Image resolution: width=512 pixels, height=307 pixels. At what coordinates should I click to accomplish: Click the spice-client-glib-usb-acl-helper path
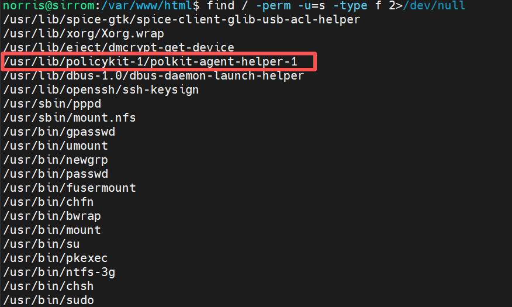pyautogui.click(x=181, y=19)
